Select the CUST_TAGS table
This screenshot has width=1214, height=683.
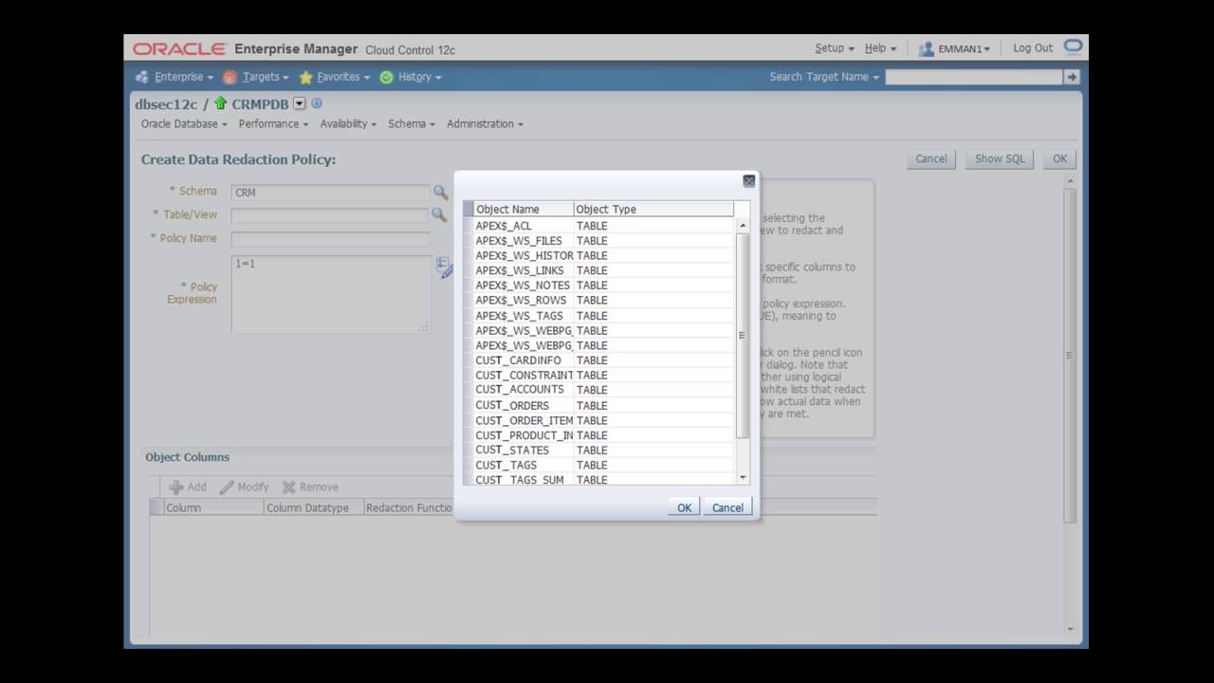click(603, 465)
